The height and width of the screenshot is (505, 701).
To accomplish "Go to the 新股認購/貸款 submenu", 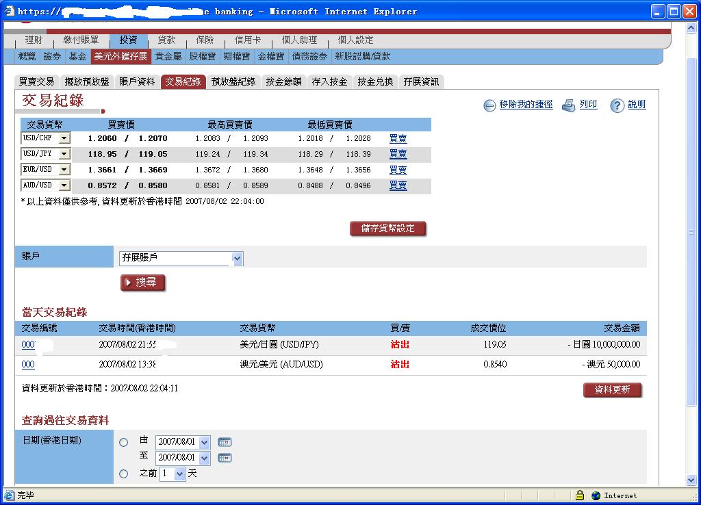I will (363, 56).
